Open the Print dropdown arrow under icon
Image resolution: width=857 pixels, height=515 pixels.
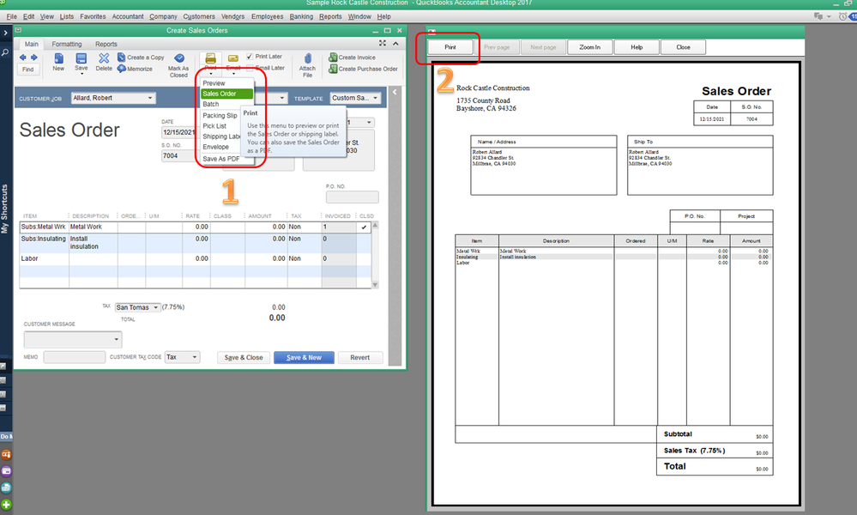[x=210, y=74]
